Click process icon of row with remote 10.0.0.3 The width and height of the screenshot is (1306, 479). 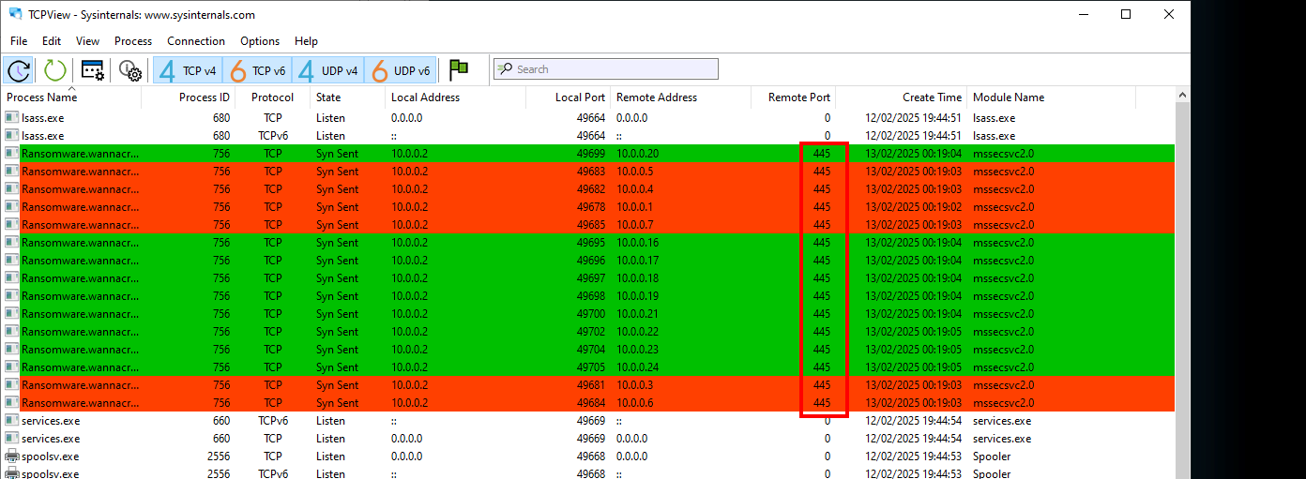11,385
